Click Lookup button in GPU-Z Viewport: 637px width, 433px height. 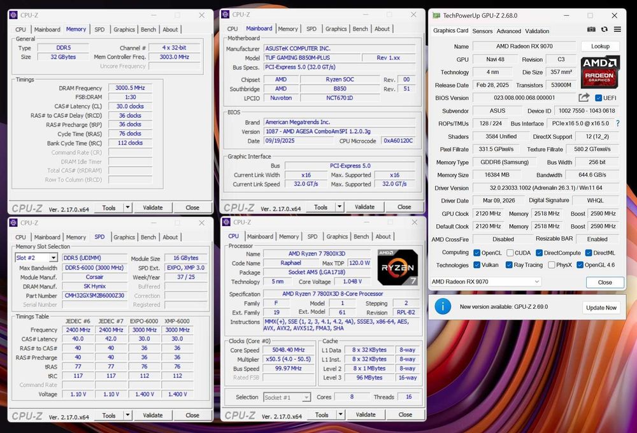point(600,46)
